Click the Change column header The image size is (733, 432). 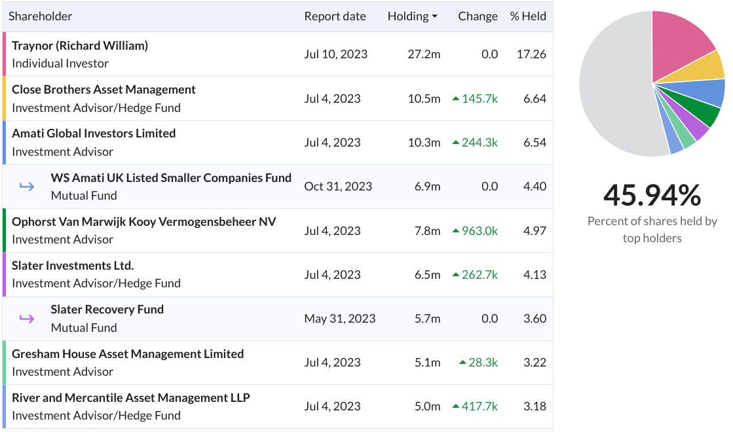[x=478, y=16]
